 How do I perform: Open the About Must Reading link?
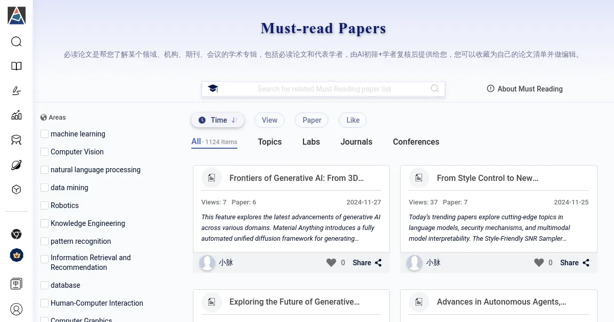pyautogui.click(x=524, y=89)
